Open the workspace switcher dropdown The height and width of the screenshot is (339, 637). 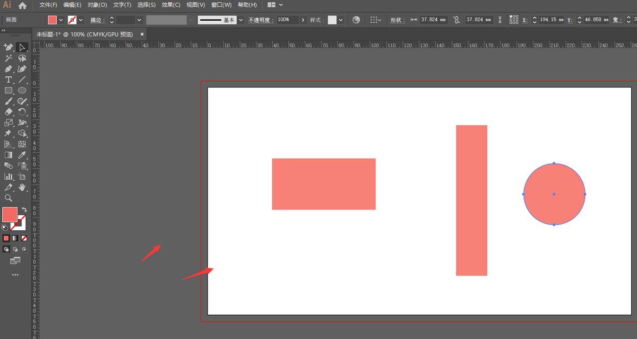tap(275, 5)
